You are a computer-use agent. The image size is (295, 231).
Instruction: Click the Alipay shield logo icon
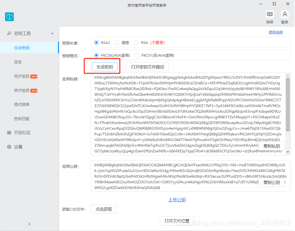[x=9, y=17]
